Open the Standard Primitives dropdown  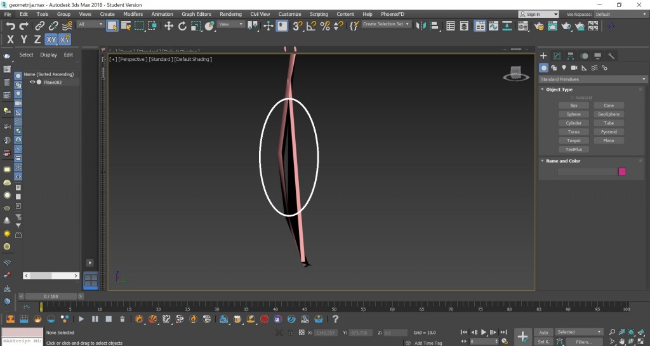[592, 79]
